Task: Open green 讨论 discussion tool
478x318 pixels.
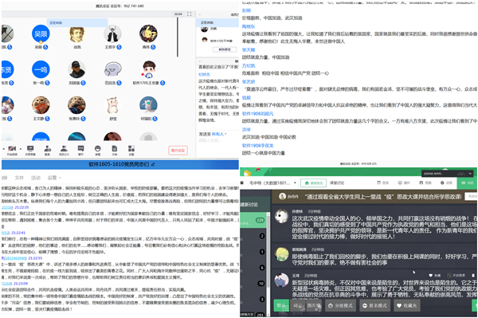Action: pyautogui.click(x=467, y=183)
